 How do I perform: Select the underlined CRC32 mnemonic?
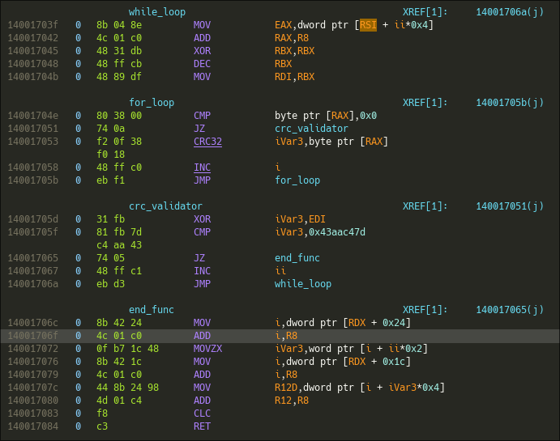click(x=207, y=142)
